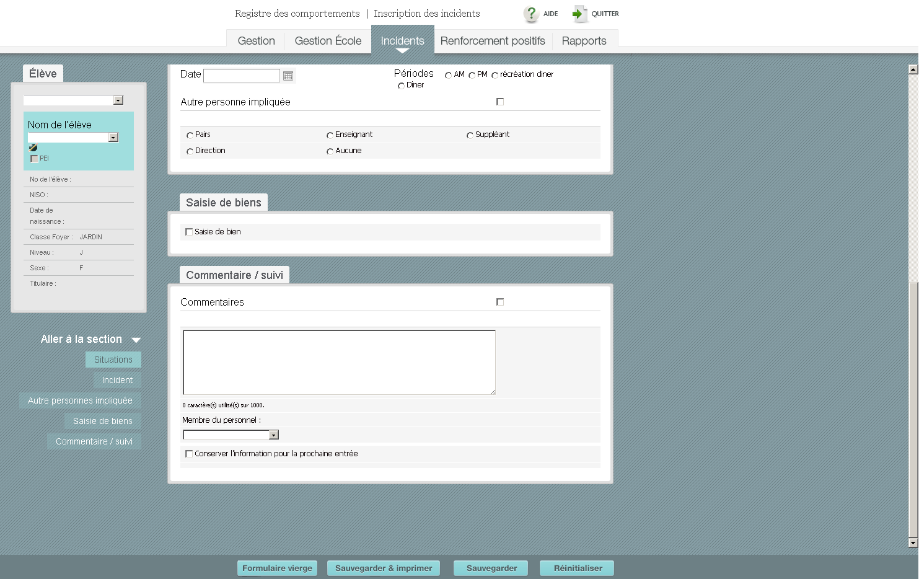Image resolution: width=919 pixels, height=579 pixels.
Task: Check Conserver l'information pour la prochaine entrée
Action: 189,454
